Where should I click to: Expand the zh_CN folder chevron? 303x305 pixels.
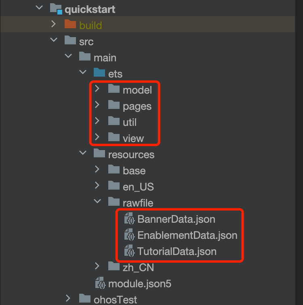point(97,266)
